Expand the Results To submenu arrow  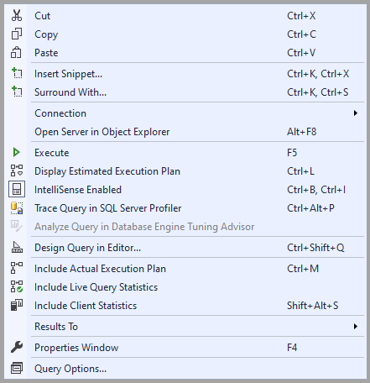click(x=356, y=327)
